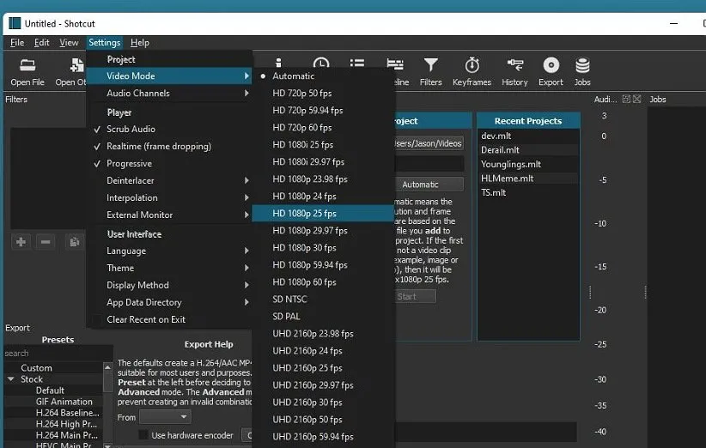Click the Start button
706x448 pixels.
tap(416, 296)
